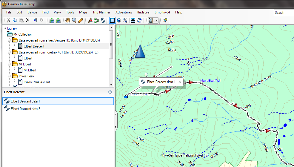Select the Pikes Peak folder
Screen dimensions: 294x167
27,76
